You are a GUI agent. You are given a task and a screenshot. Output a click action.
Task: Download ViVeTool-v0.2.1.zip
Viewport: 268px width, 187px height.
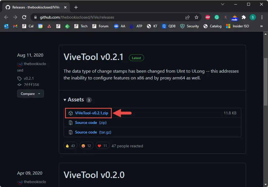(91, 113)
